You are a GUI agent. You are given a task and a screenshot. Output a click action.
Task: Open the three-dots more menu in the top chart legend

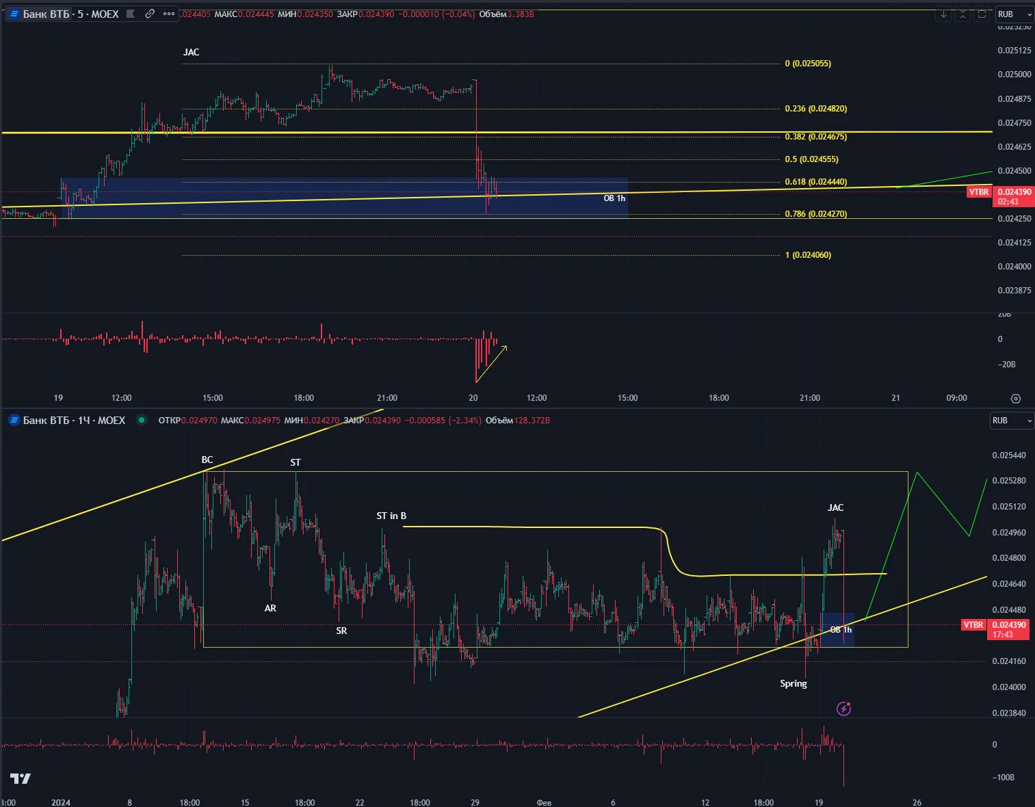pos(169,14)
